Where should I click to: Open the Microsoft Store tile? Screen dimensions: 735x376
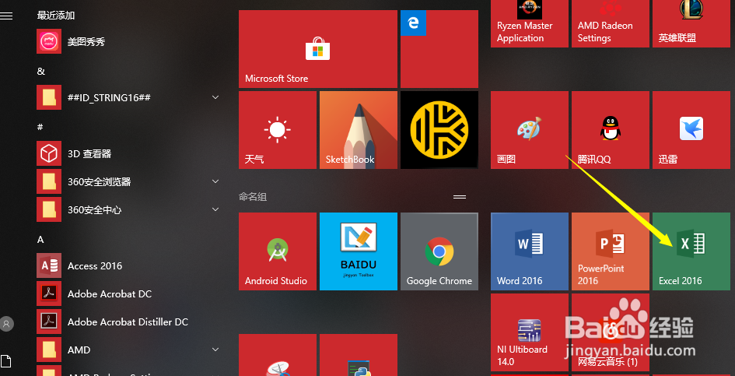point(318,49)
